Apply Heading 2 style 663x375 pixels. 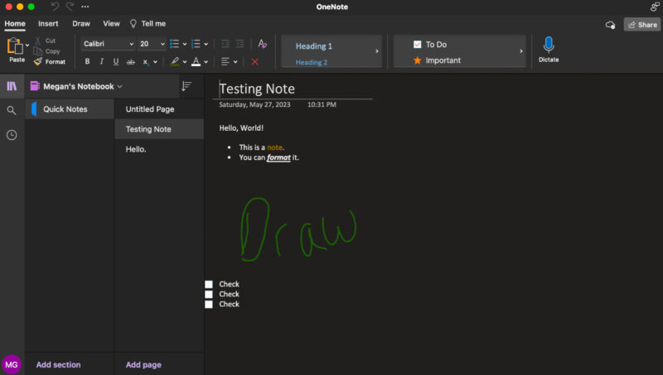click(312, 62)
